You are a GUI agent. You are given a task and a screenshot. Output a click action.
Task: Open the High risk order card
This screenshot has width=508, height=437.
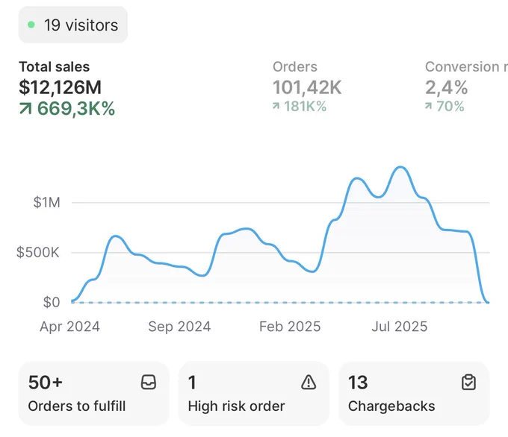point(254,393)
